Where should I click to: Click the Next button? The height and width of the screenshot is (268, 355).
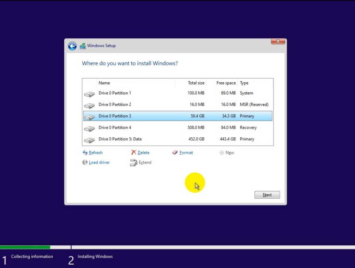(x=267, y=195)
